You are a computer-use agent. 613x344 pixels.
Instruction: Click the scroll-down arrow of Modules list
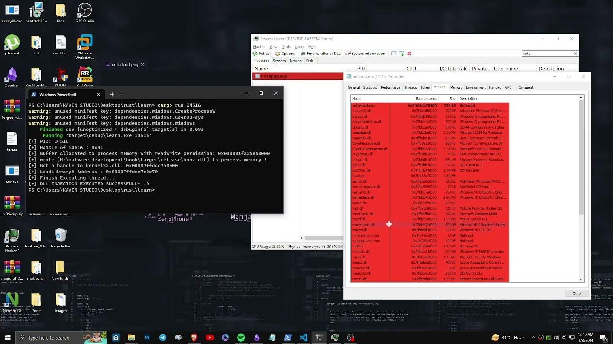coord(581,279)
